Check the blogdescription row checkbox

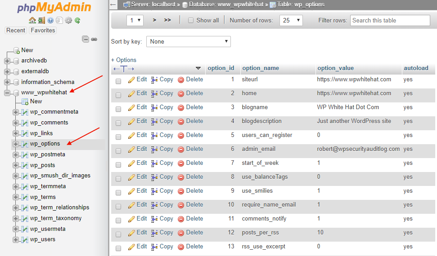point(118,123)
